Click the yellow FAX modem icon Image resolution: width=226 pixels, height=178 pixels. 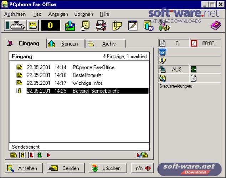click(x=33, y=25)
